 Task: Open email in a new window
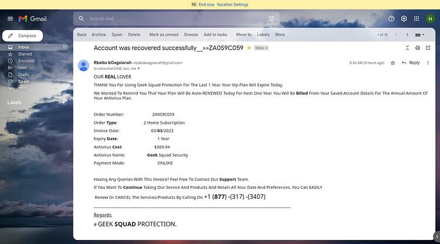click(428, 48)
